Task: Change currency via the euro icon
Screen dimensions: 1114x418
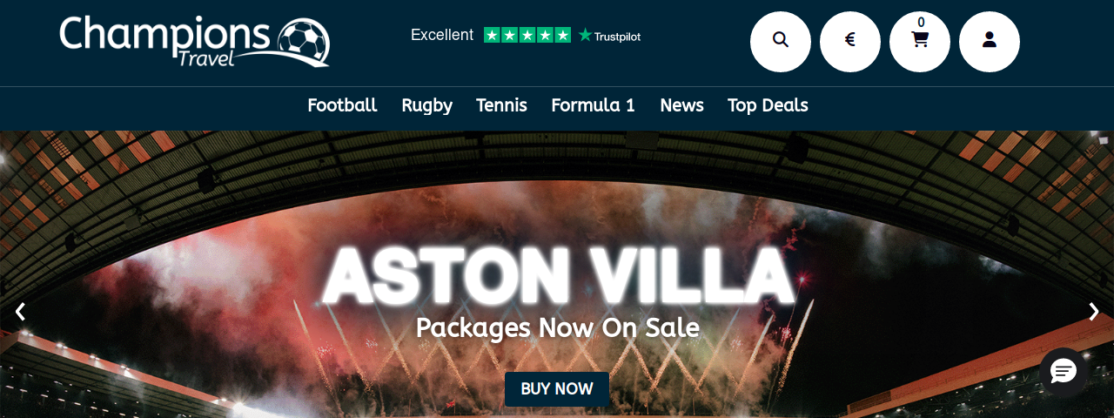Action: coord(850,41)
